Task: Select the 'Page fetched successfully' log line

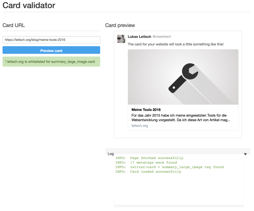Action: [149, 158]
